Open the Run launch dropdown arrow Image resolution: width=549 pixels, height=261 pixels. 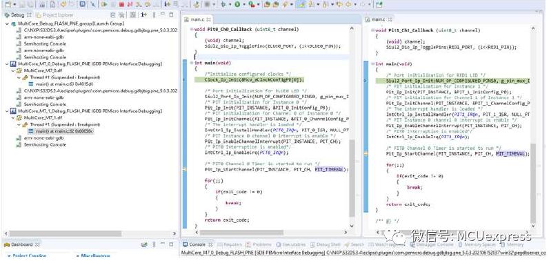(x=244, y=5)
